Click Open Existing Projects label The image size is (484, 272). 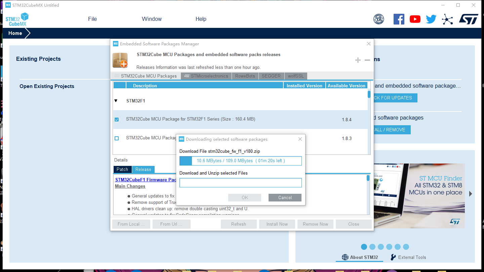coord(47,86)
